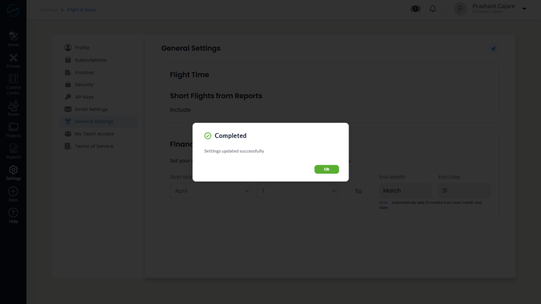Viewport: 541px width, 304px height.
Task: Open the Teams icon in the sidebar
Action: click(x=13, y=106)
